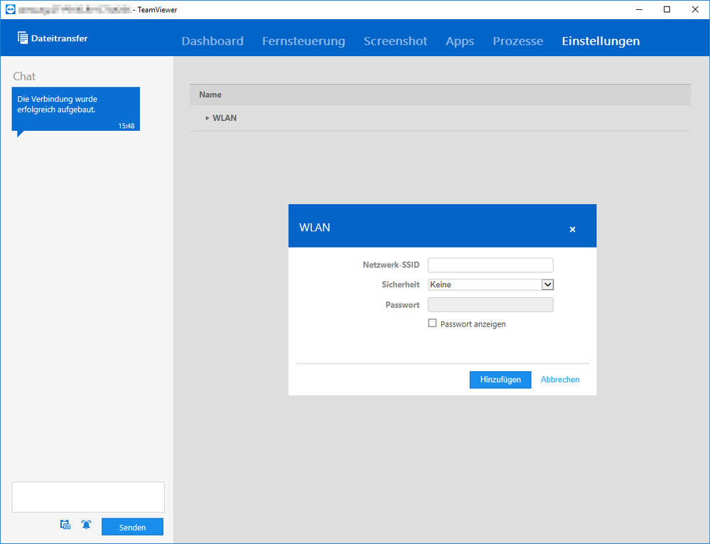Focus the Netzwerk-SSID input field
Image resolution: width=710 pixels, height=544 pixels.
(490, 265)
